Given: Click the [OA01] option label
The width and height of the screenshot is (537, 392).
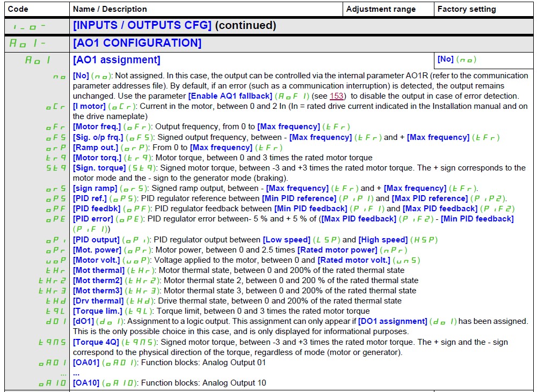Looking at the screenshot, I should [86, 363].
